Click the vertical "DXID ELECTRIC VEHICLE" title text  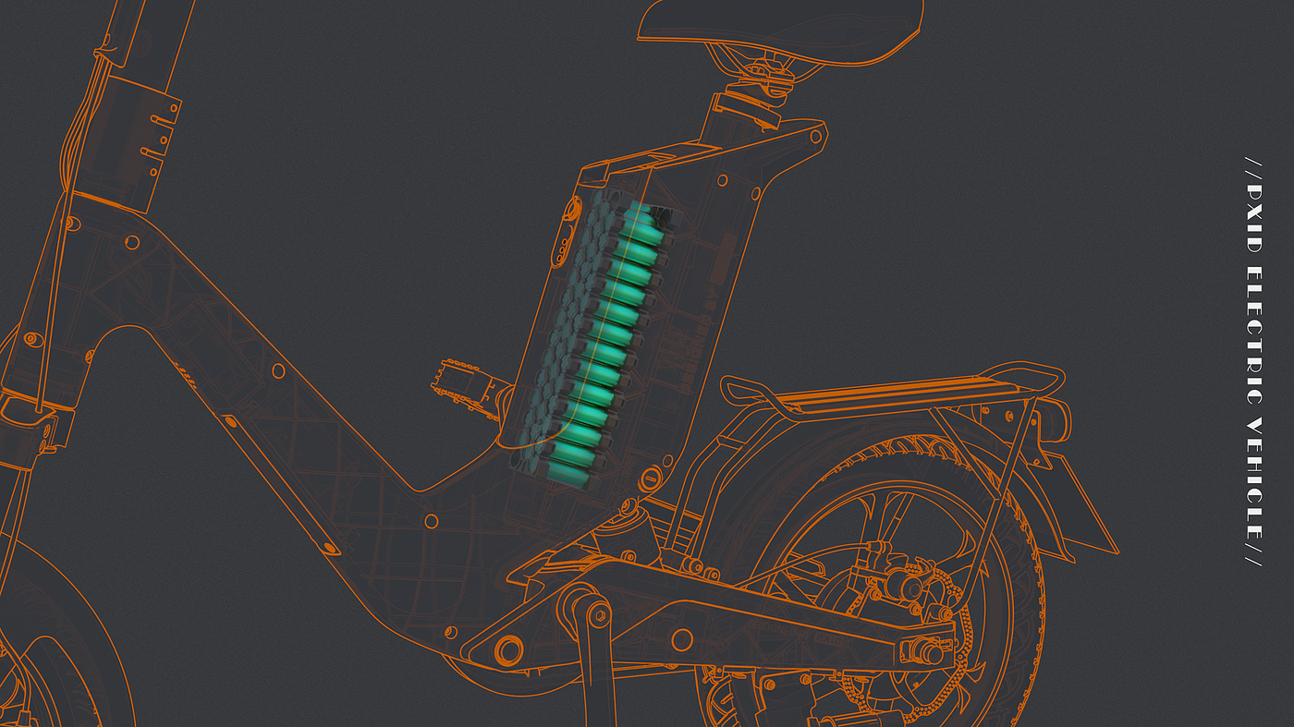(x=1254, y=360)
